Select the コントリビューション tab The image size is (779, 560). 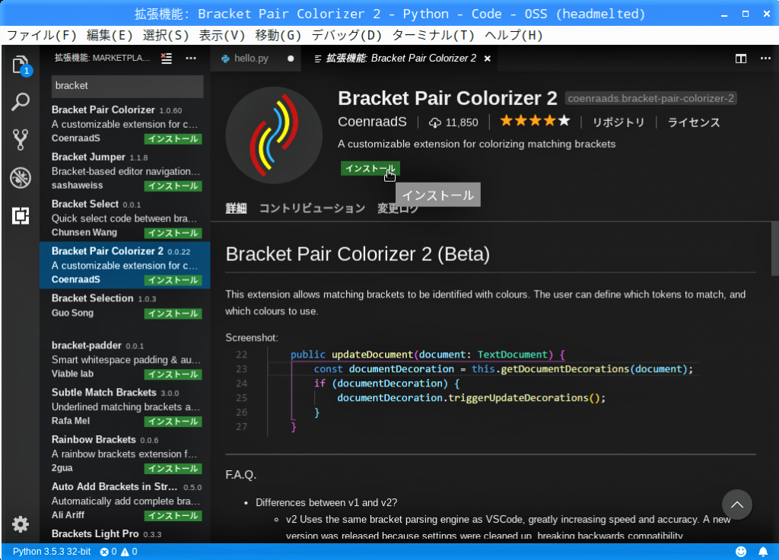312,208
